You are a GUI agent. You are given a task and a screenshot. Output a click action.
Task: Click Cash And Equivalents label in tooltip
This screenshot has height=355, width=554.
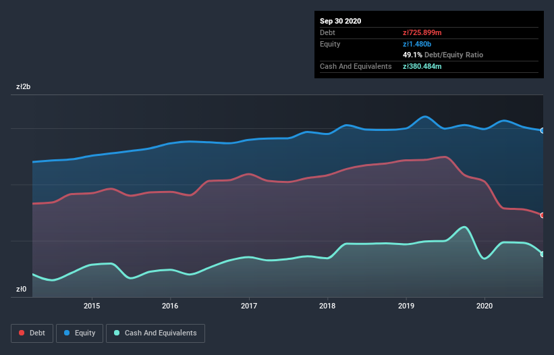pyautogui.click(x=356, y=66)
